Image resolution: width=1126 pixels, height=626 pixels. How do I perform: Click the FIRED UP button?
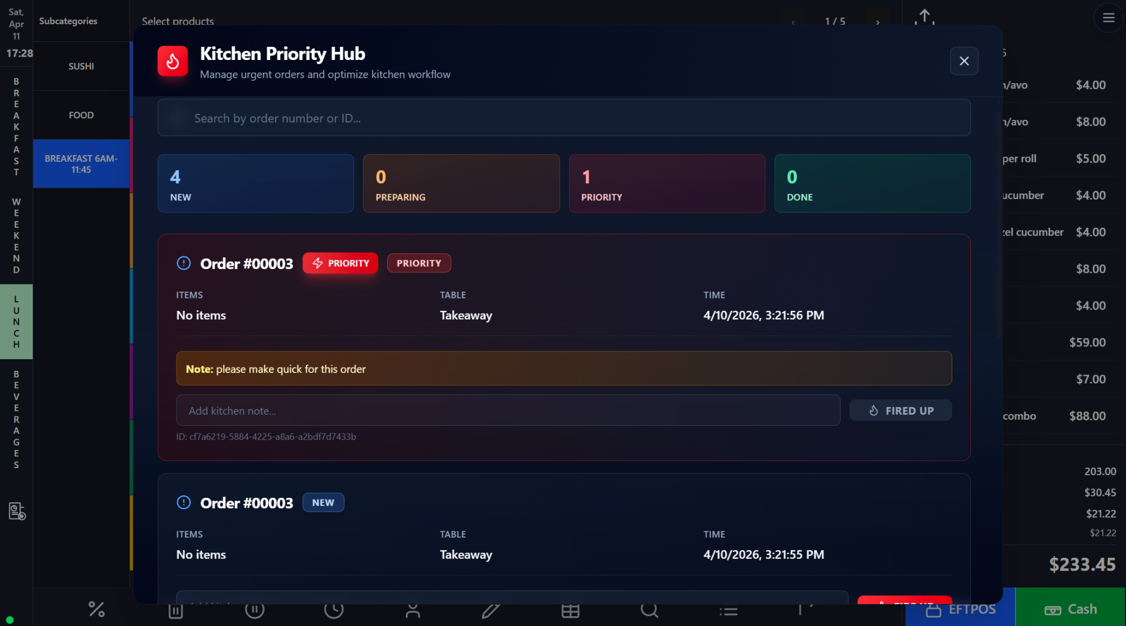[901, 410]
